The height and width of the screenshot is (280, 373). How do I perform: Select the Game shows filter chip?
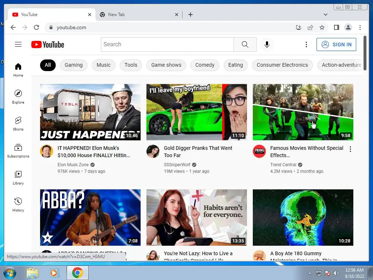(x=166, y=65)
